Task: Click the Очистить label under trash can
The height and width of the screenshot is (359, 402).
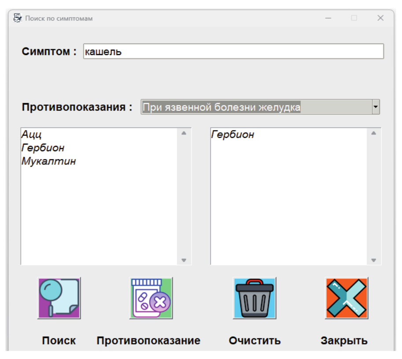Action: click(x=254, y=341)
